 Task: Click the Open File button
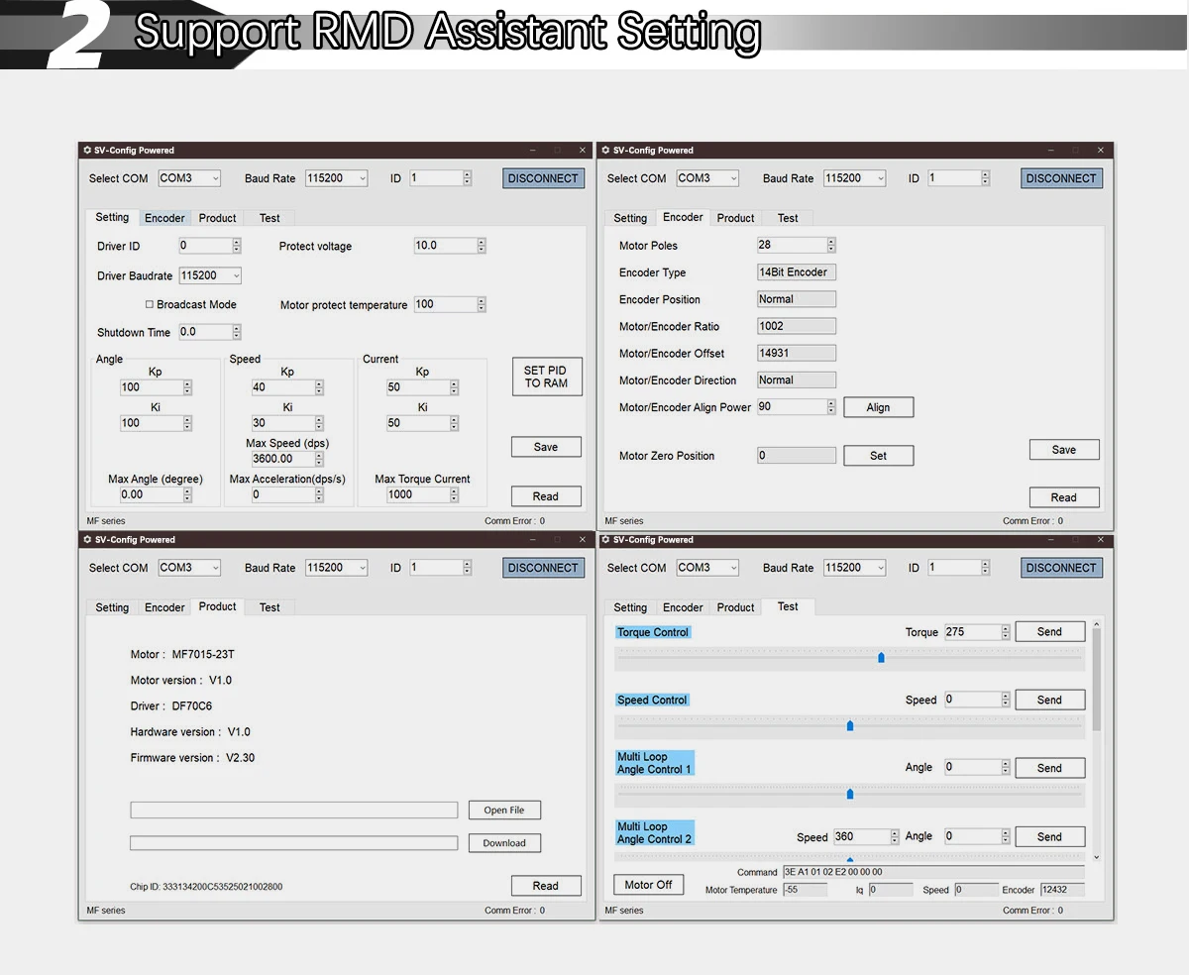504,811
